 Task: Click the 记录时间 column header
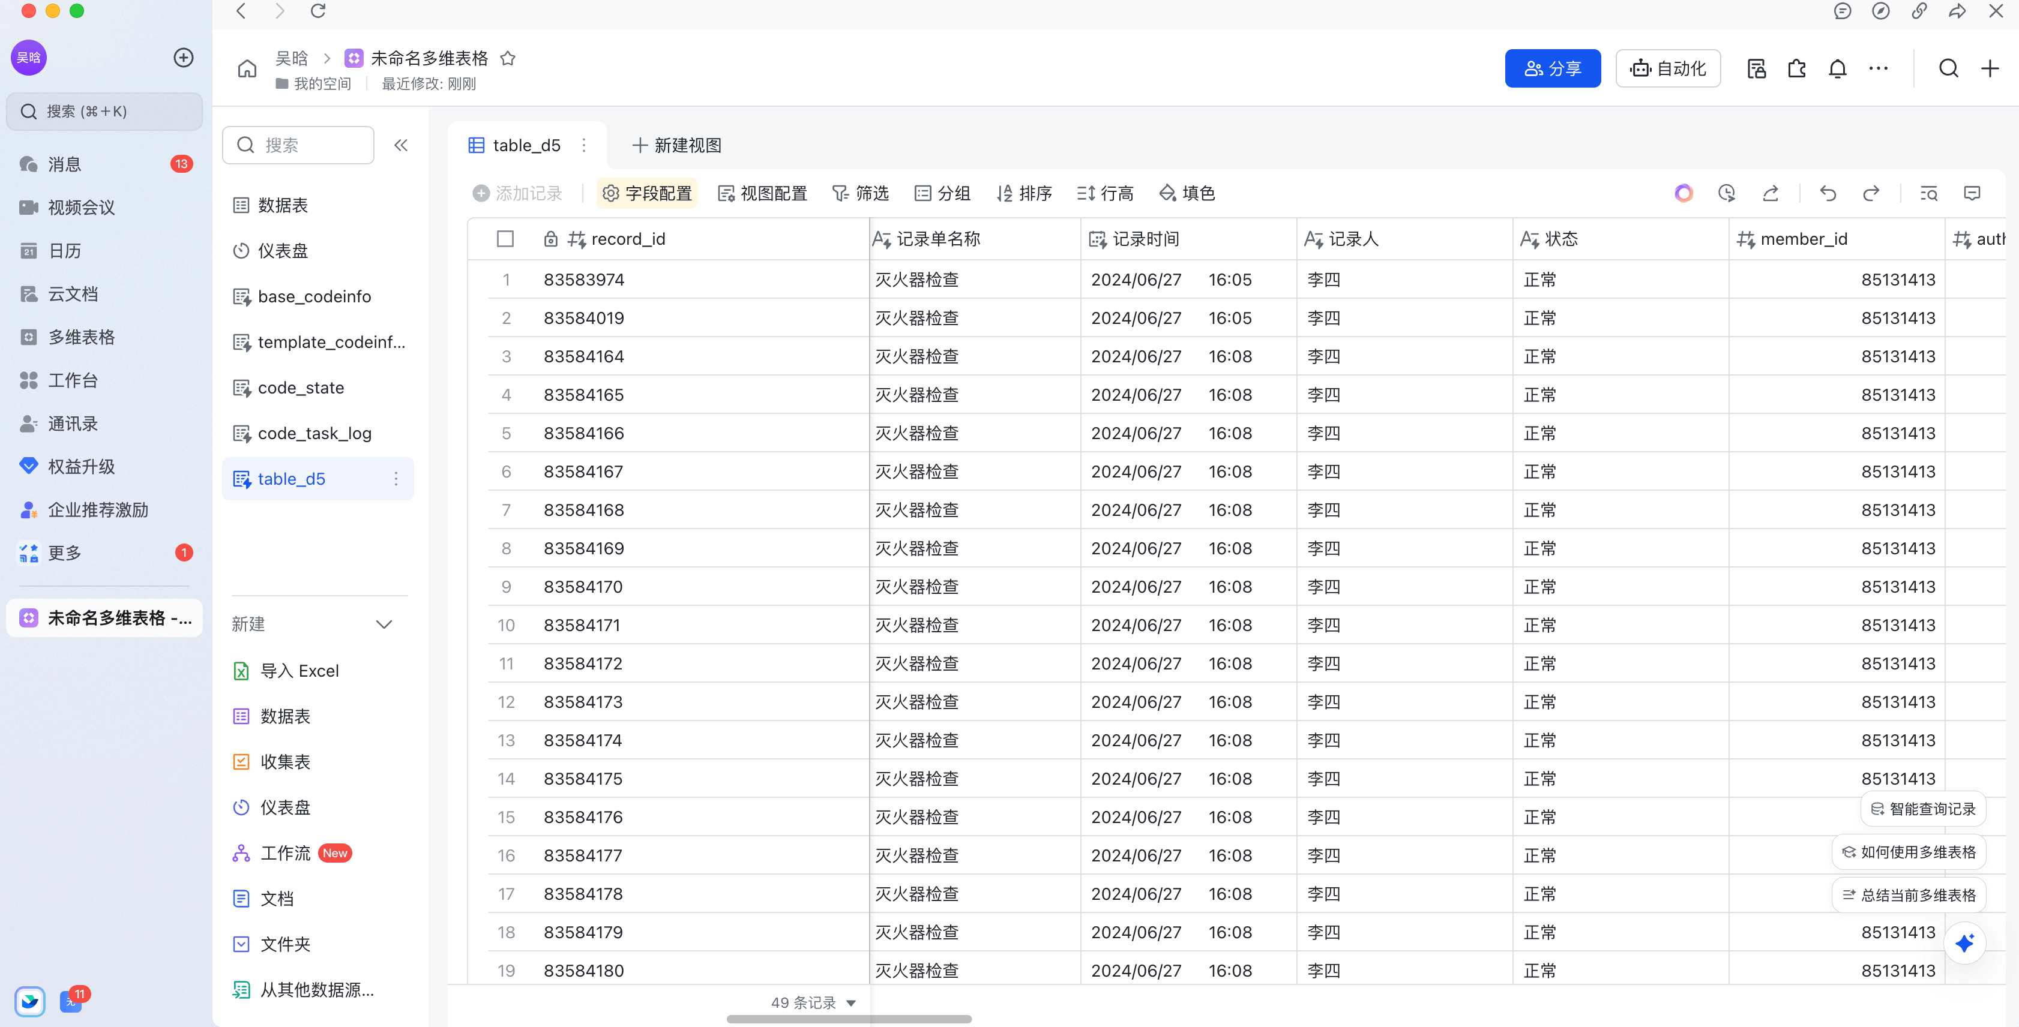coord(1189,239)
